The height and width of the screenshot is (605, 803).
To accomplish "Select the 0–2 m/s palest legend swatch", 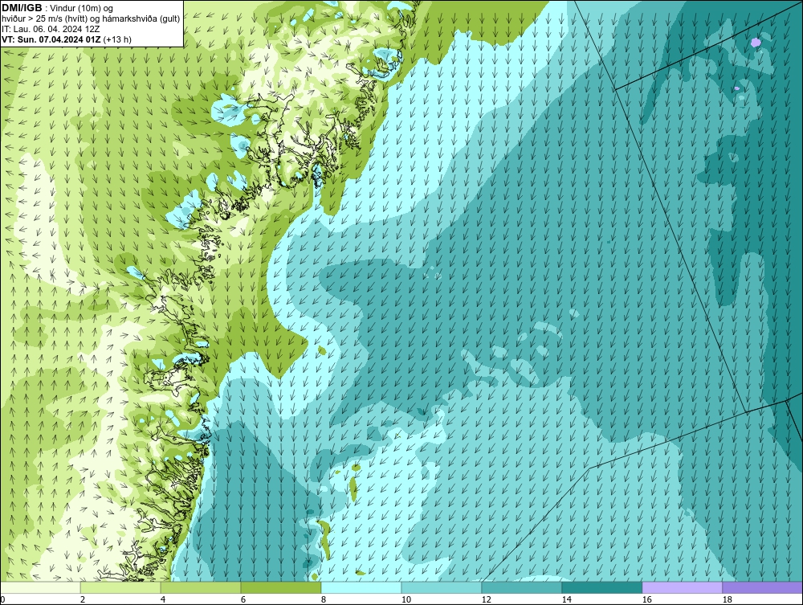I will pos(40,587).
